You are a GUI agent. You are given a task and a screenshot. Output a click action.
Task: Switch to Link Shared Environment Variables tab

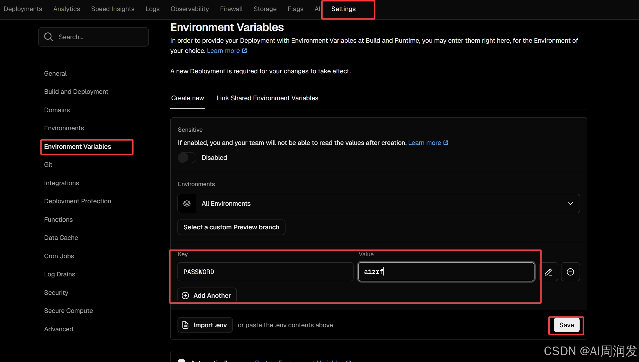[x=267, y=98]
